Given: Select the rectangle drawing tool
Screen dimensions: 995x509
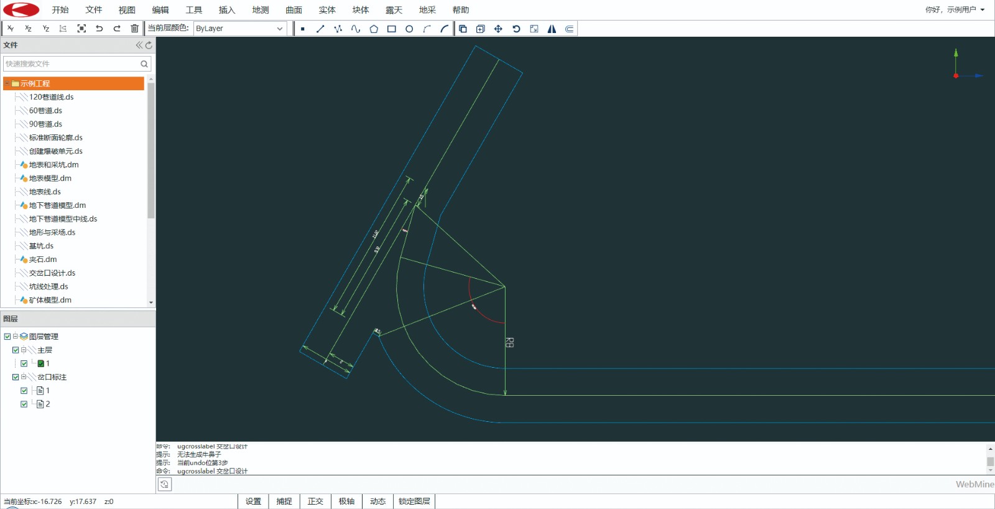Looking at the screenshot, I should (x=391, y=29).
